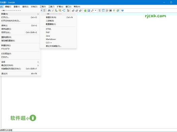Choose 打开文件夹内文件(D)... entry
177x132 pixels.
pyautogui.click(x=20, y=21)
